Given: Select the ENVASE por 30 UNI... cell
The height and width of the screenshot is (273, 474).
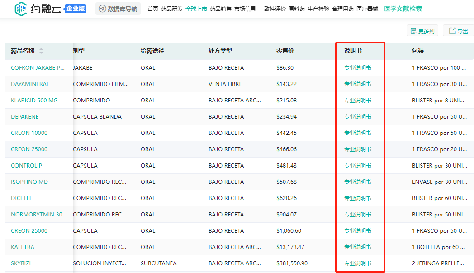Looking at the screenshot, I should coord(440,182).
